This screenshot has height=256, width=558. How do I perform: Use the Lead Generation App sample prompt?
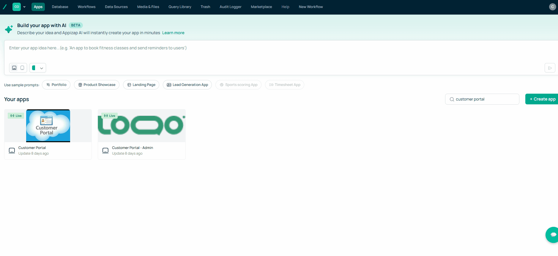click(x=187, y=85)
